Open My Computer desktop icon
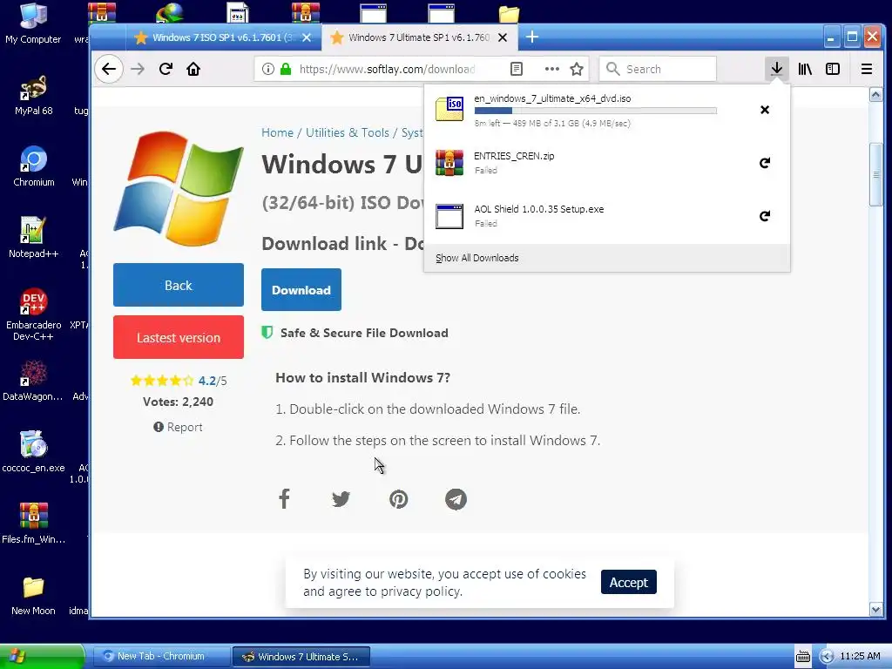The width and height of the screenshot is (892, 669). (33, 24)
